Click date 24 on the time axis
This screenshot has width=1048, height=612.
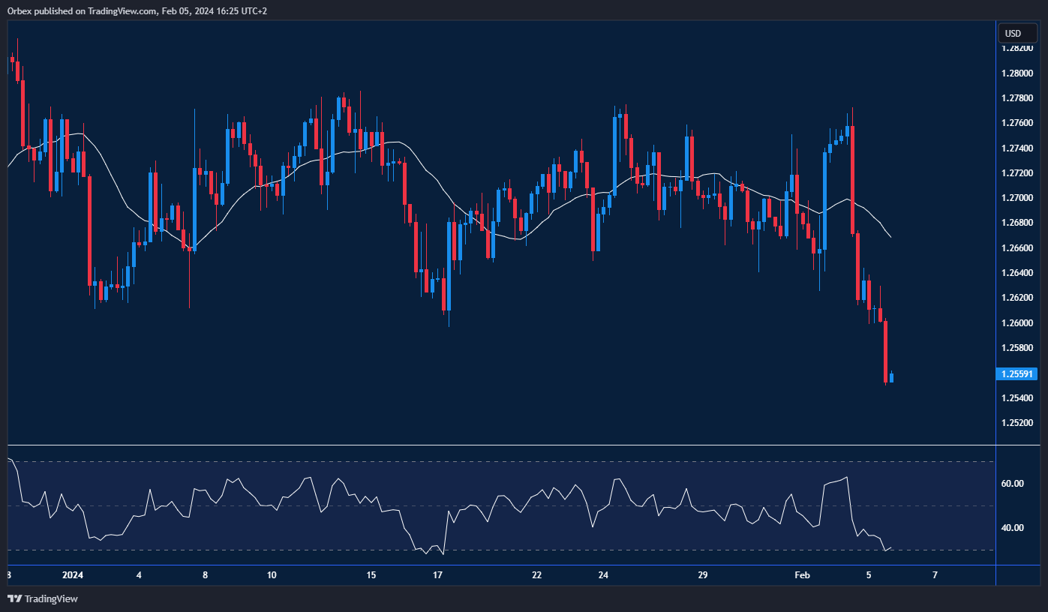(x=603, y=575)
